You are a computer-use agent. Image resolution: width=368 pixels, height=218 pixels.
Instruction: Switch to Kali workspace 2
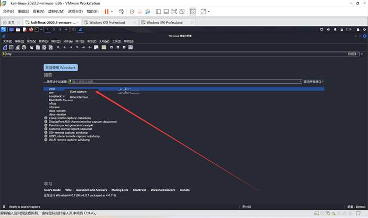[x=54, y=30]
